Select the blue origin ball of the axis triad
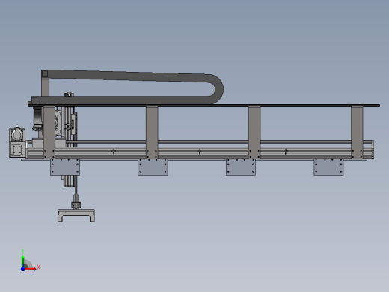The height and width of the screenshot is (292, 389). (23, 269)
